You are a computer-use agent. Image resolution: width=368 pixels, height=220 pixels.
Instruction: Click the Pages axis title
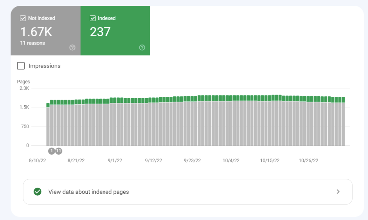tap(24, 82)
